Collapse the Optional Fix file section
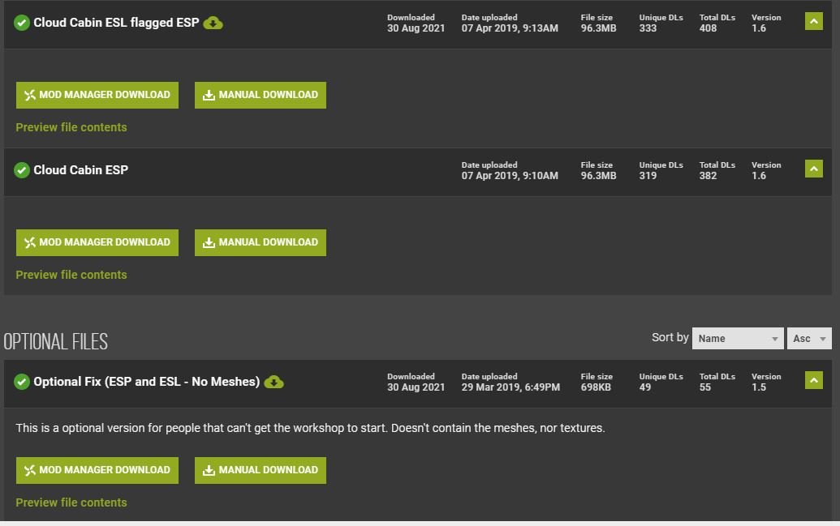This screenshot has height=526, width=840. pos(813,380)
